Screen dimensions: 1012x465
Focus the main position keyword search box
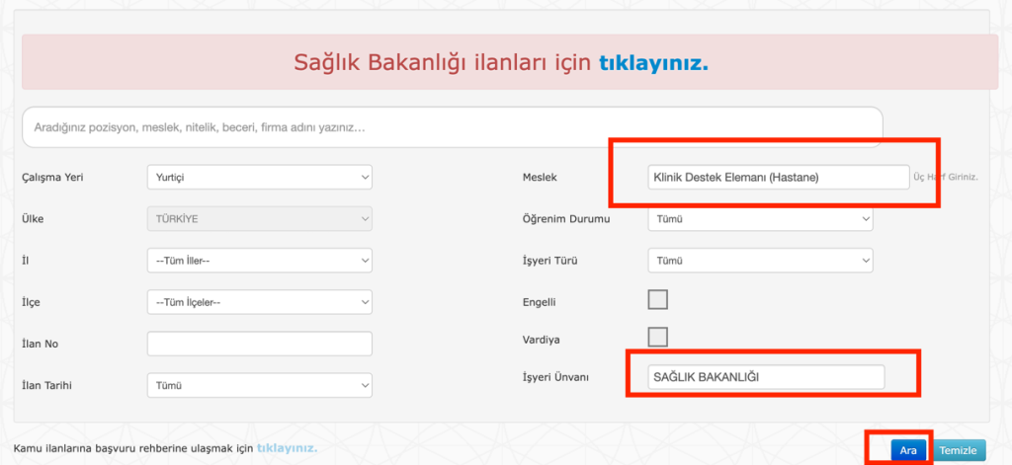coord(452,127)
